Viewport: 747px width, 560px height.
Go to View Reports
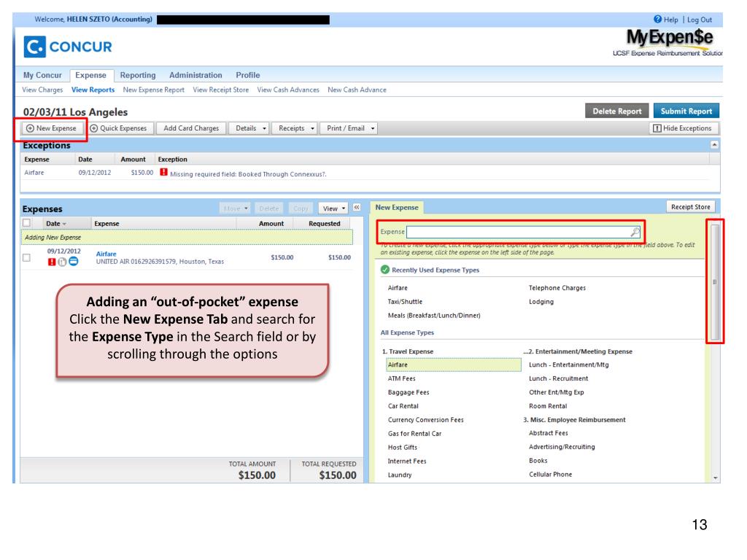pos(93,90)
